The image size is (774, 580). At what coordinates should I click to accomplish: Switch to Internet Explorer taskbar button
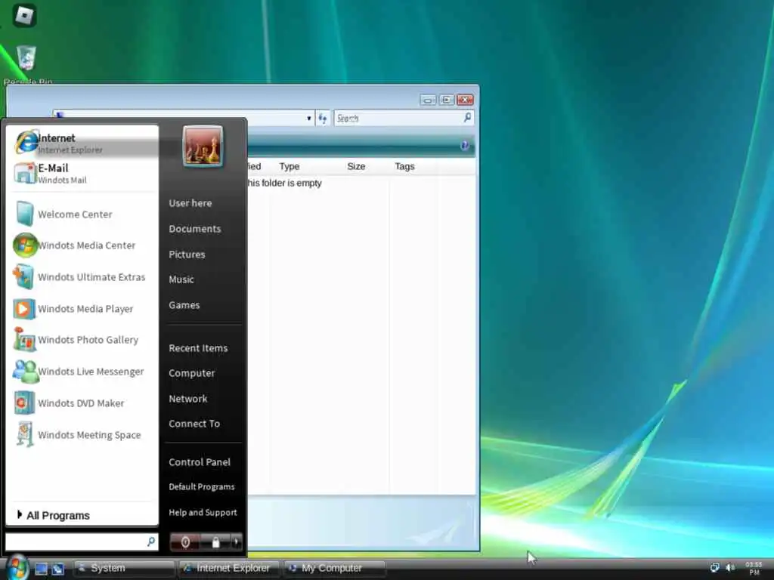[x=229, y=568]
